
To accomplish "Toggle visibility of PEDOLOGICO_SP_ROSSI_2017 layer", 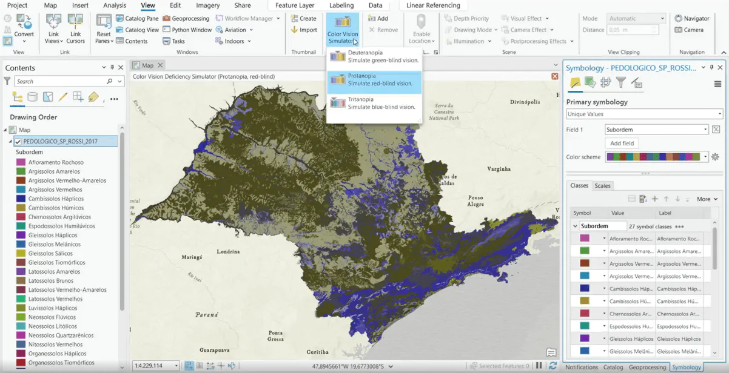I will coord(18,142).
